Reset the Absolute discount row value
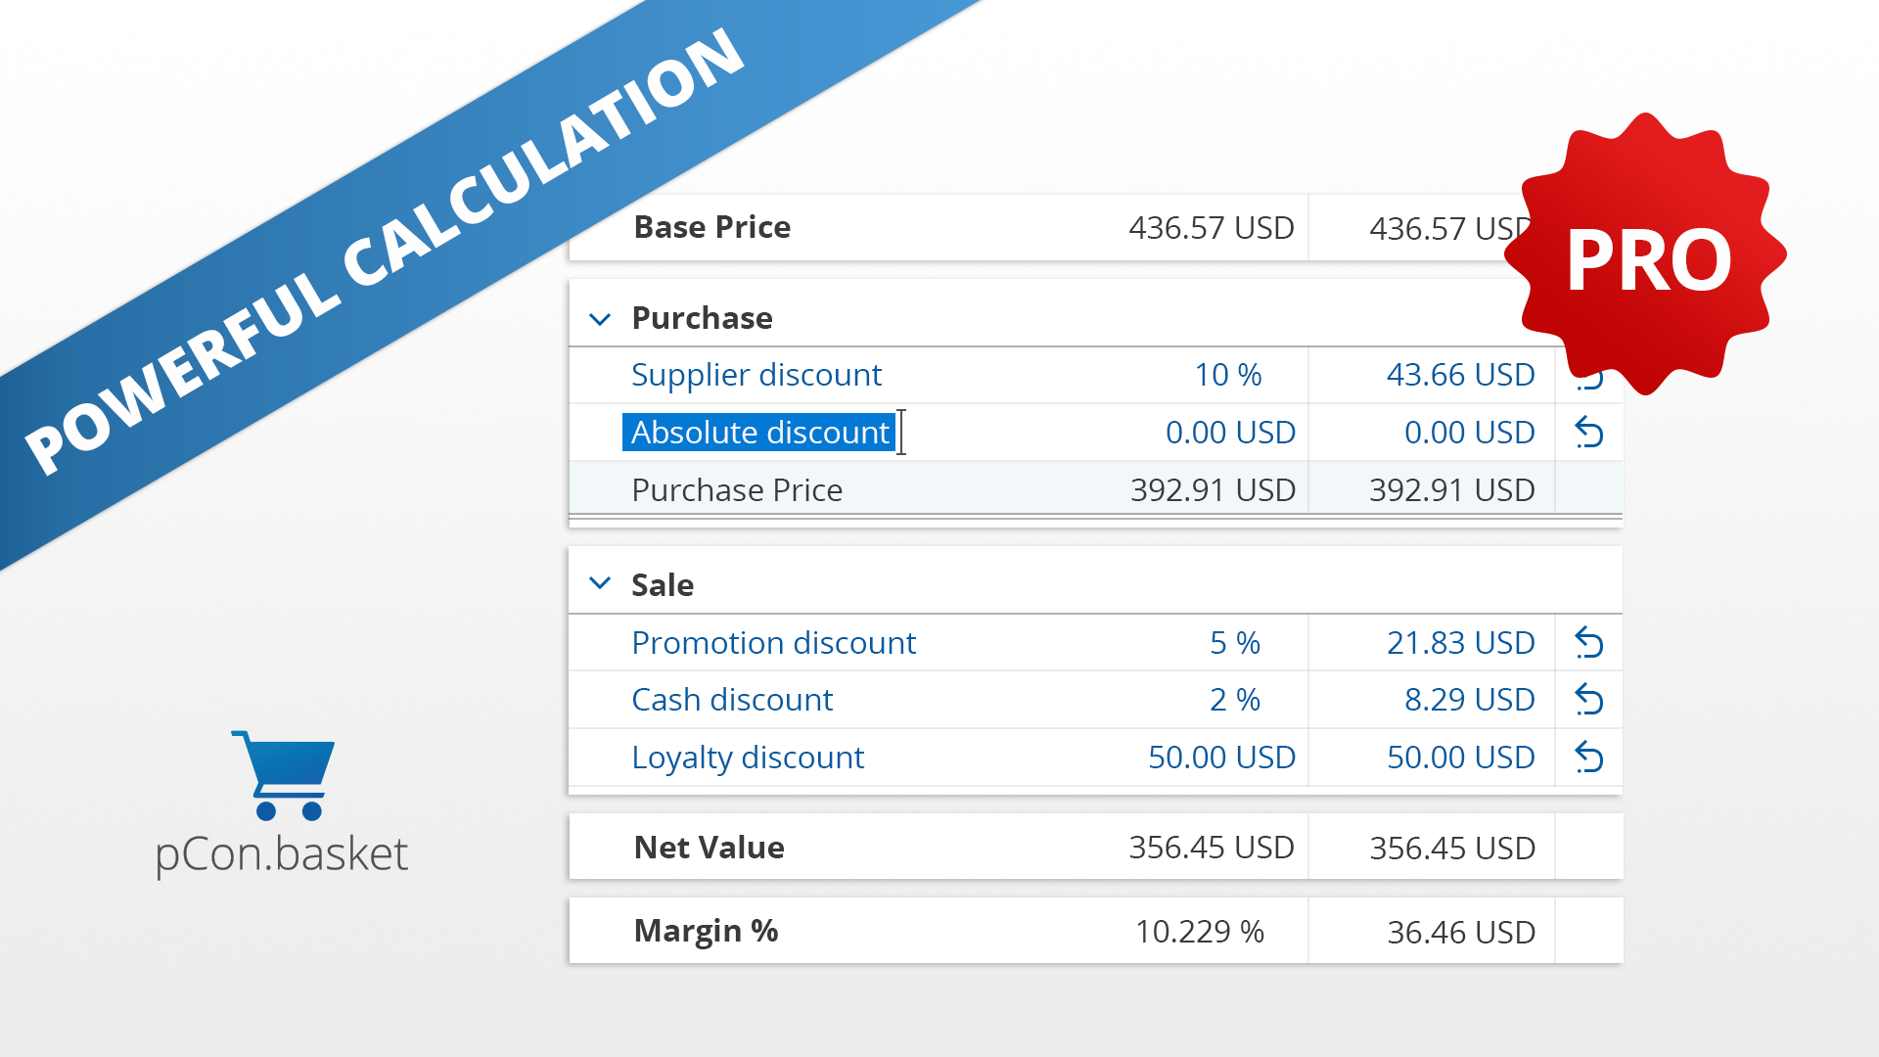 [1589, 433]
